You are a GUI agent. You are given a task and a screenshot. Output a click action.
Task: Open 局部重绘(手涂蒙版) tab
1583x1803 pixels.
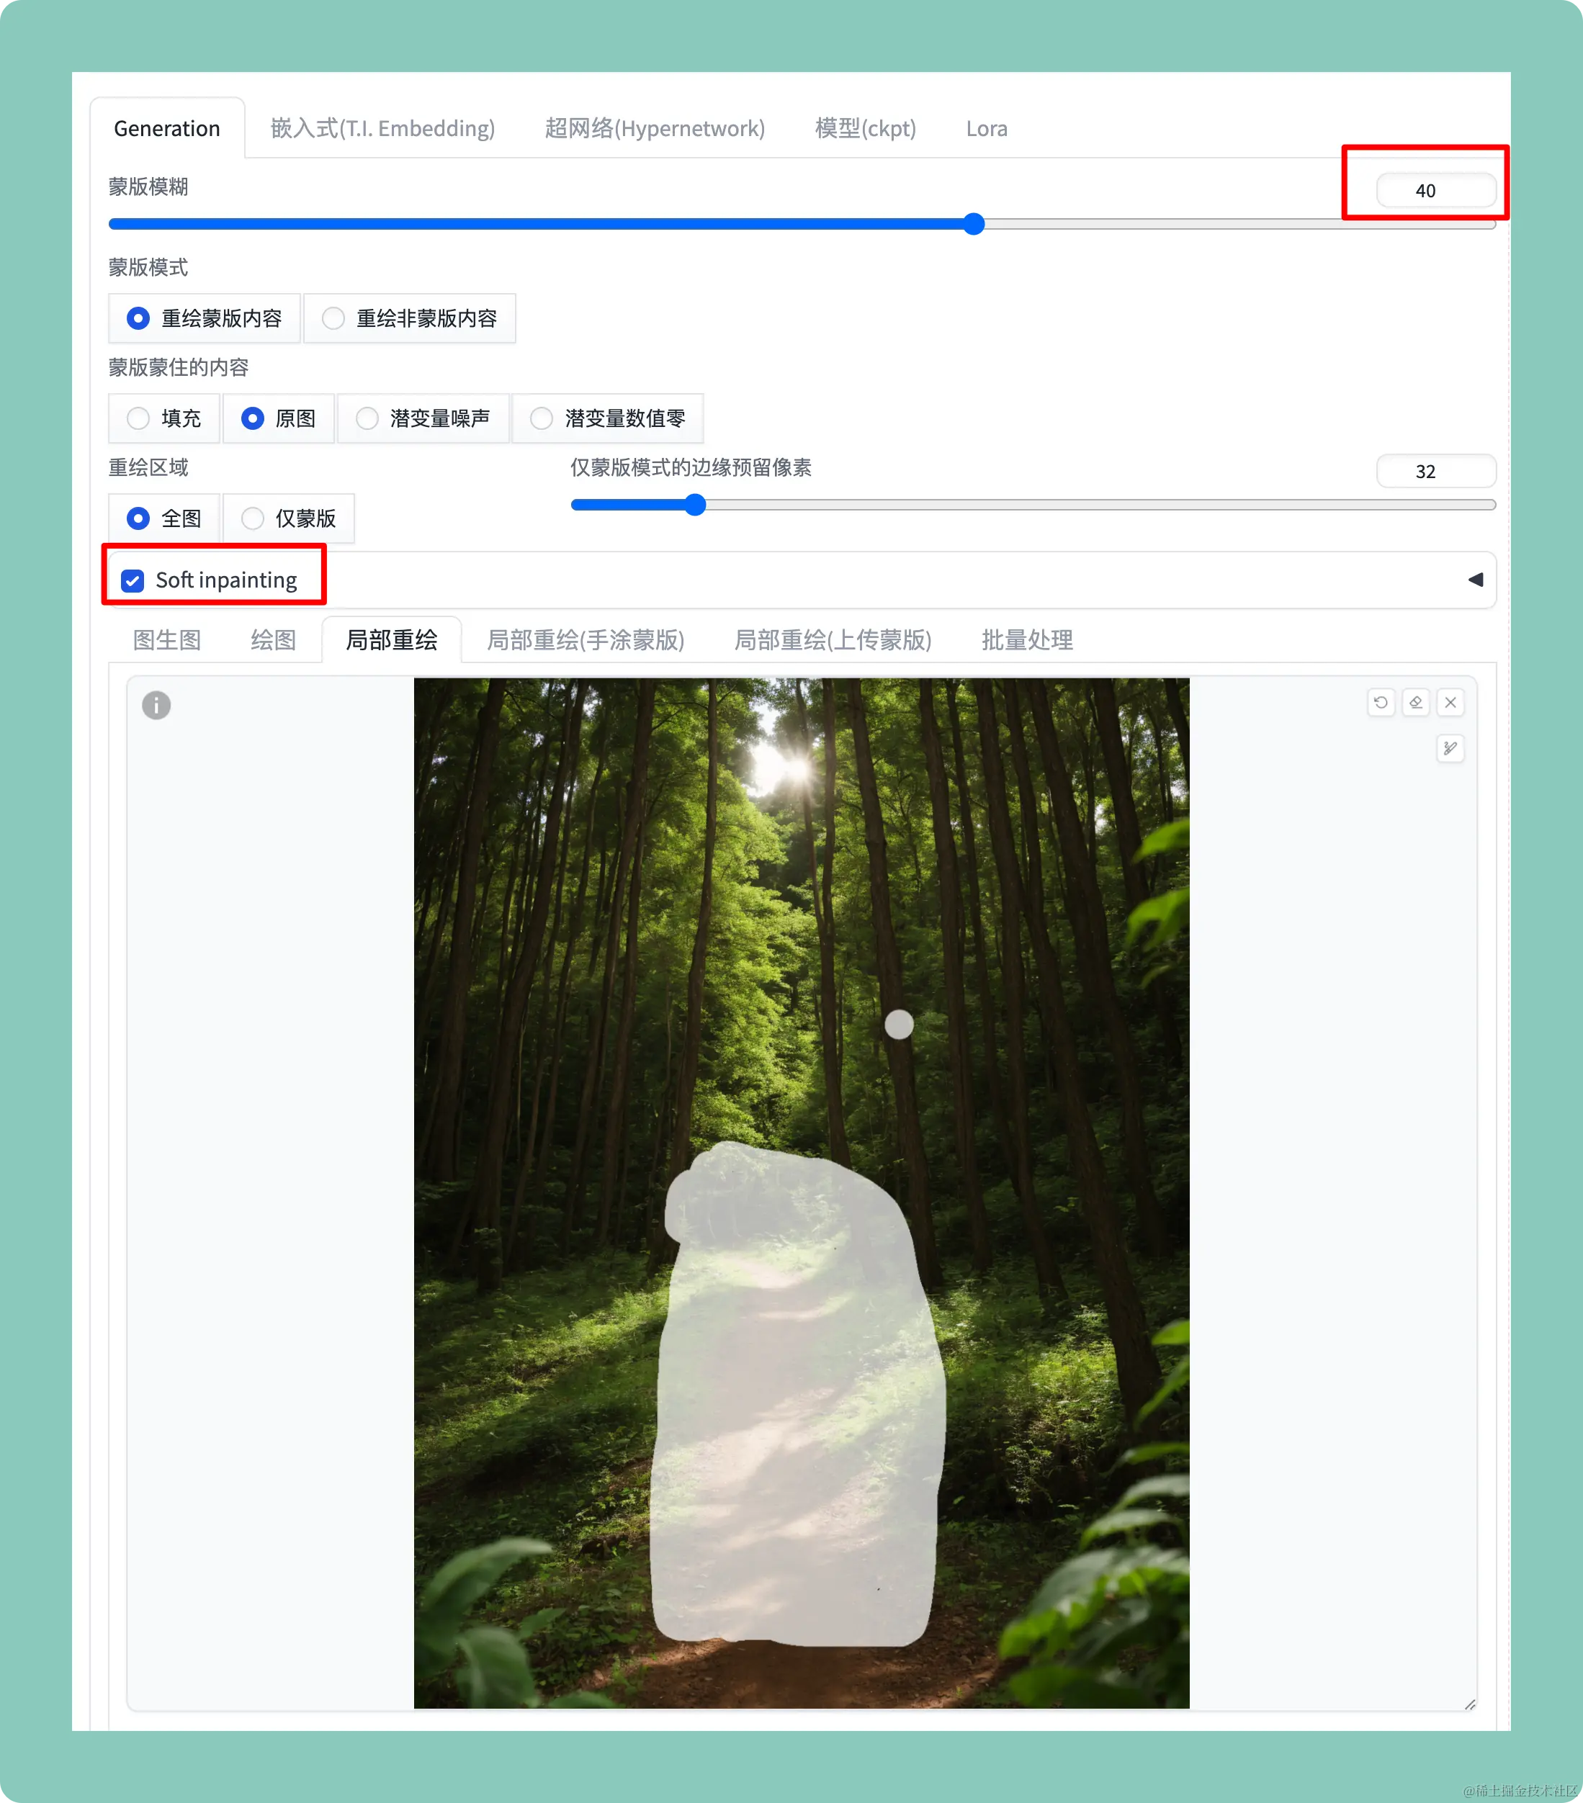point(585,639)
